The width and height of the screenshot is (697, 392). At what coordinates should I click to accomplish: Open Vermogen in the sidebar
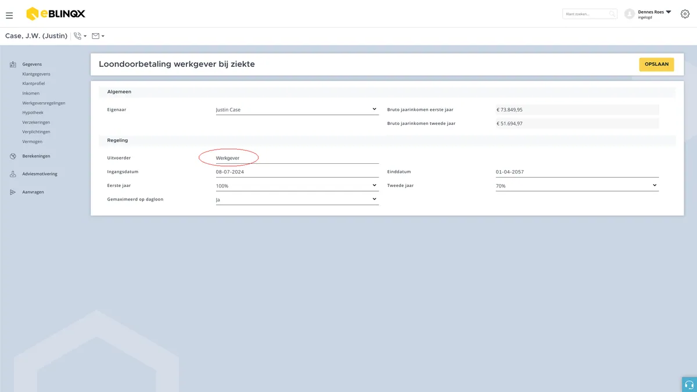point(32,142)
